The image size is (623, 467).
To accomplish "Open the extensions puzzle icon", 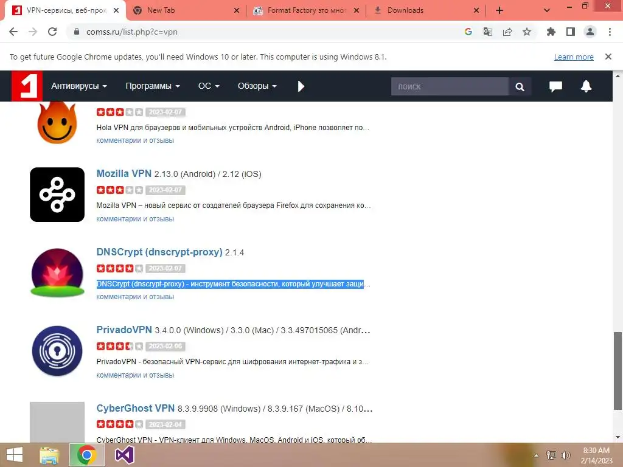I will (x=551, y=32).
